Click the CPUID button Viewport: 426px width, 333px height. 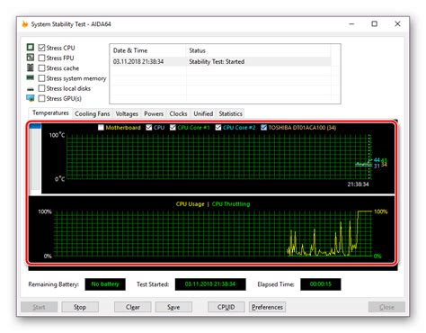[x=226, y=307]
